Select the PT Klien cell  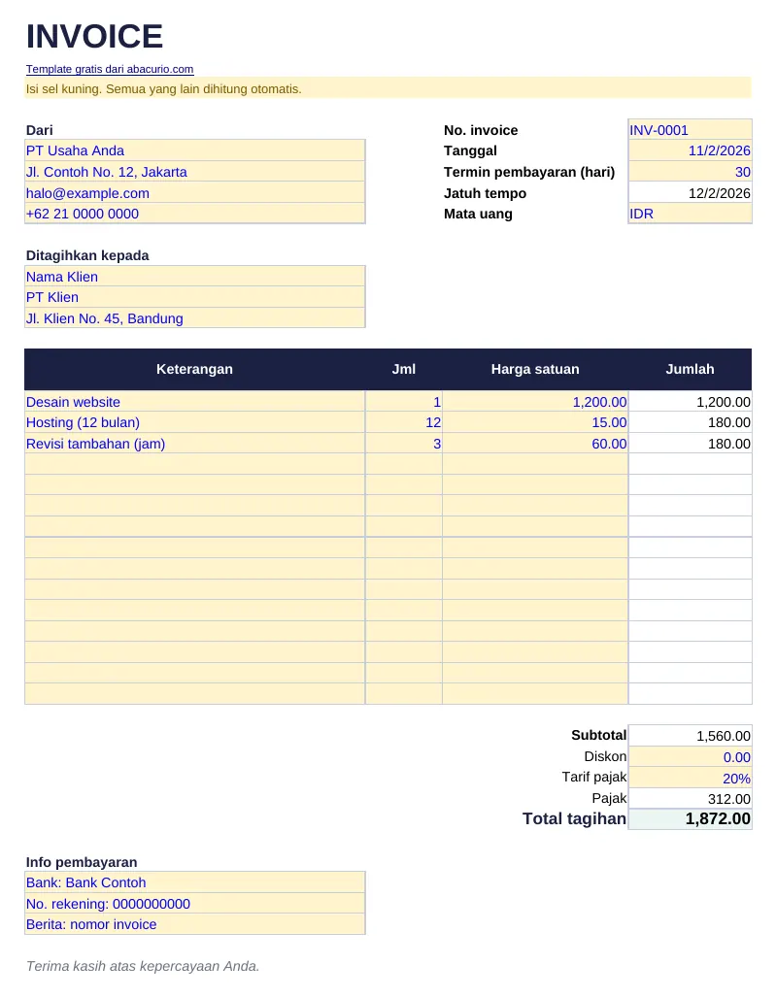[195, 297]
